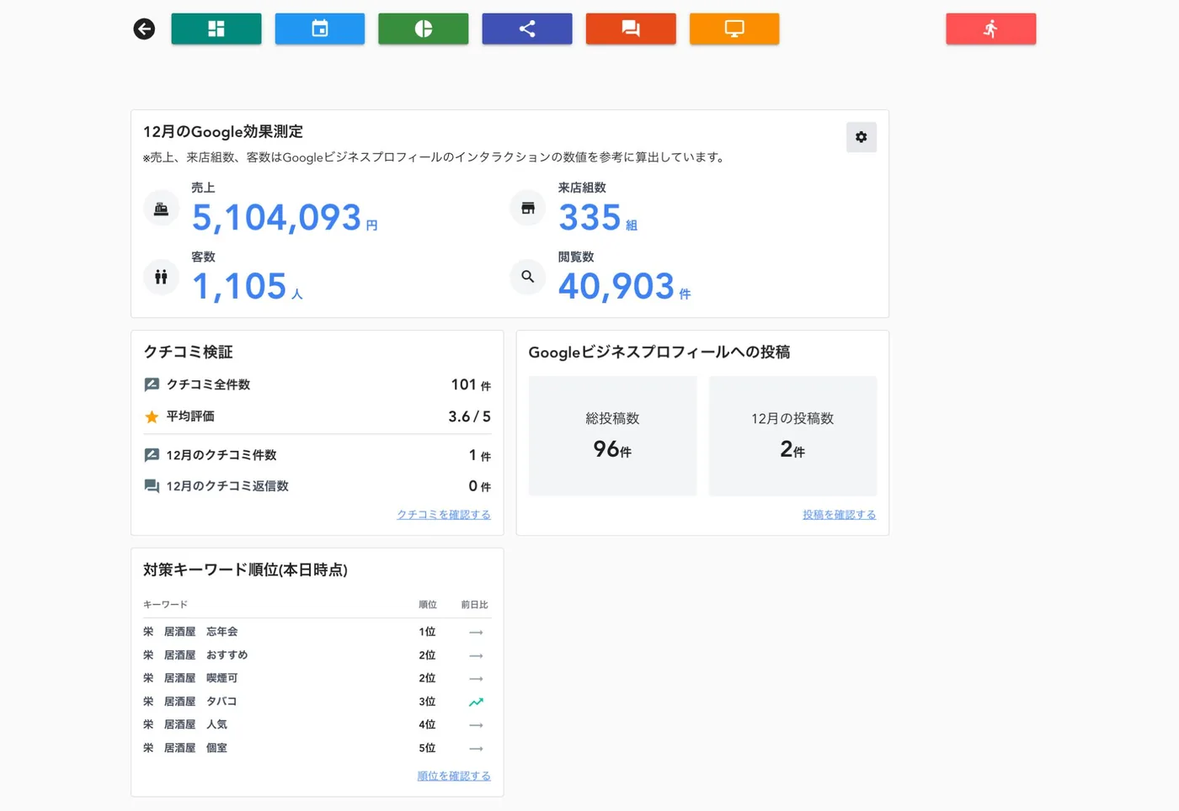Screen dimensions: 1179x811
Task: Select keyword row 栄 居酒屋 タバコ
Action: click(x=317, y=702)
